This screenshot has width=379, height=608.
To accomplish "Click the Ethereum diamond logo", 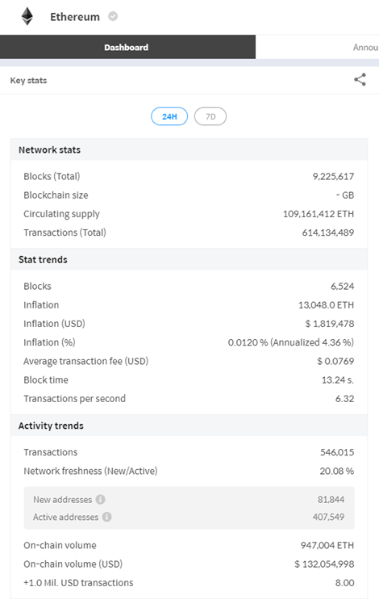I will [x=27, y=17].
